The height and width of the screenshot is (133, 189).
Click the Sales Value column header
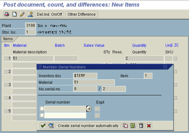94,45
